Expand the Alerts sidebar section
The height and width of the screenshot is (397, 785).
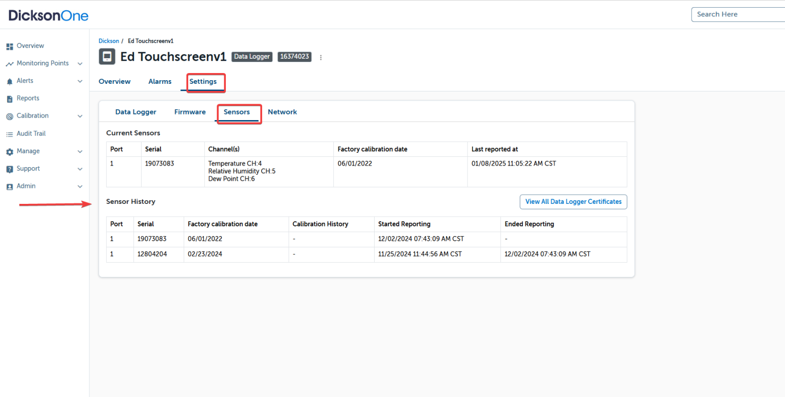[80, 81]
